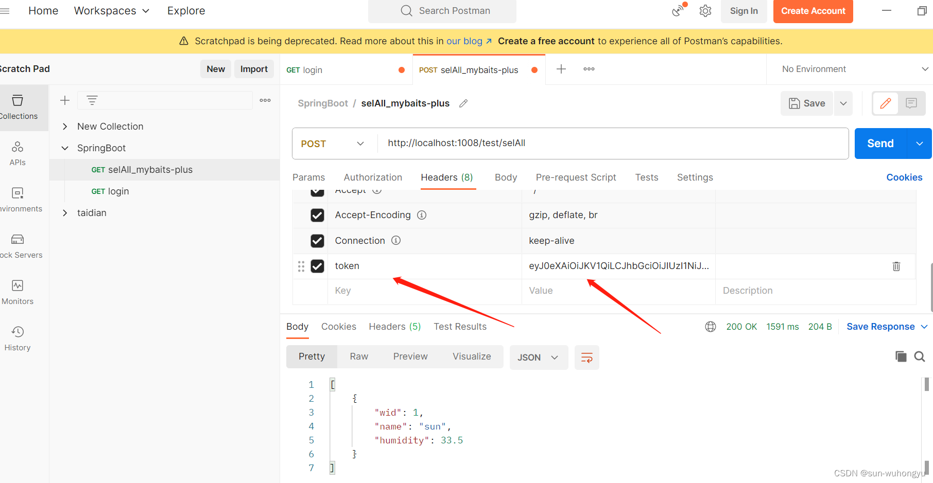Uncheck the token header checkbox
The height and width of the screenshot is (483, 933).
point(317,266)
